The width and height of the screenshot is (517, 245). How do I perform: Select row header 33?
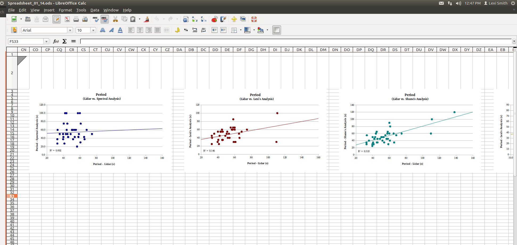pyautogui.click(x=12, y=196)
